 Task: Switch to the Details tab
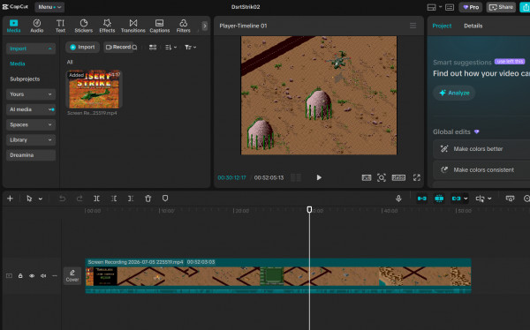pyautogui.click(x=473, y=26)
